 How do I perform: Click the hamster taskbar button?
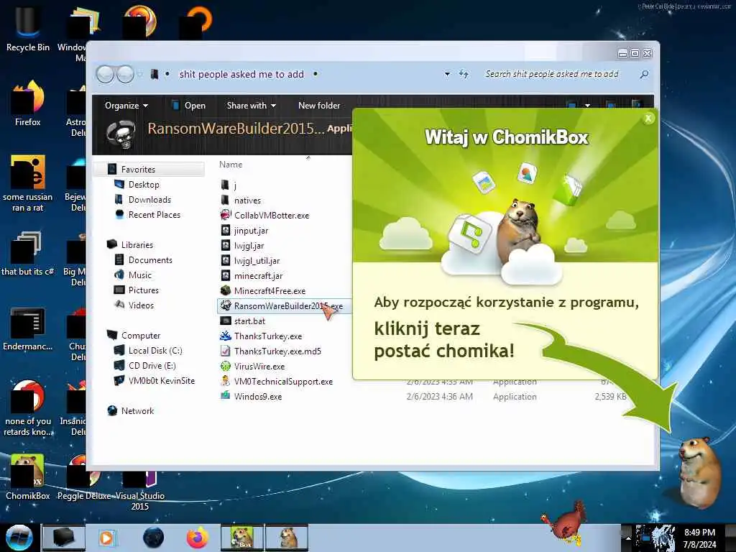click(x=287, y=538)
